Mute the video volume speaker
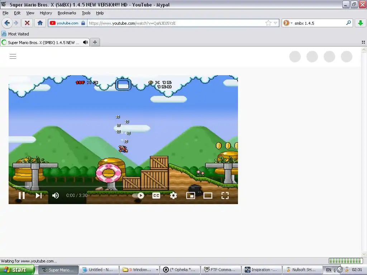The height and width of the screenshot is (275, 367). (x=56, y=195)
